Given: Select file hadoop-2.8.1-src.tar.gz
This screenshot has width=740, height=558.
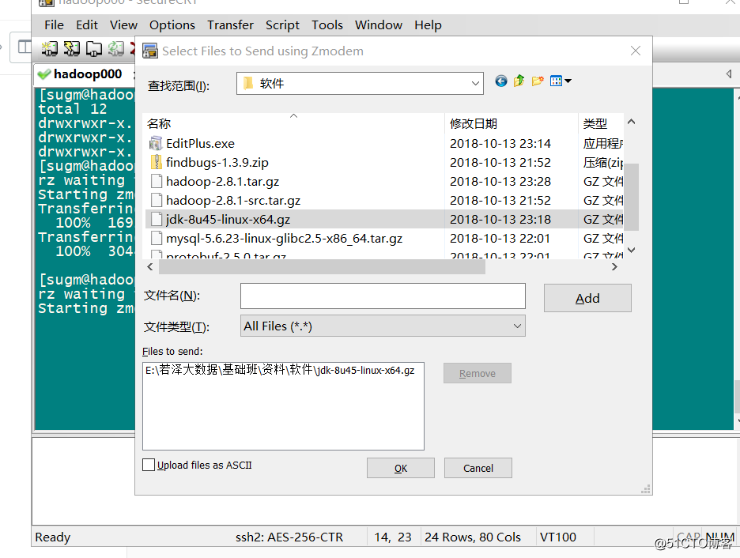Looking at the screenshot, I should 233,201.
